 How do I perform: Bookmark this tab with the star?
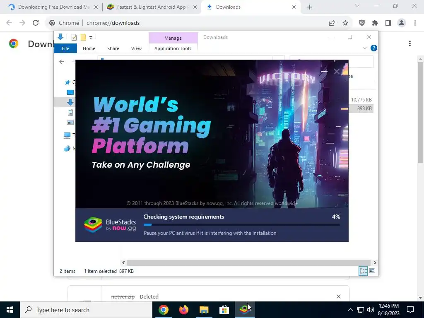coord(345,23)
